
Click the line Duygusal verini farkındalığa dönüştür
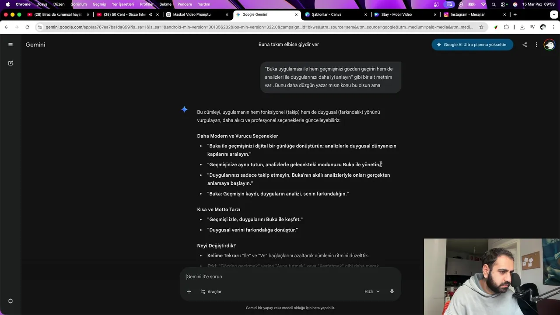coord(252,230)
